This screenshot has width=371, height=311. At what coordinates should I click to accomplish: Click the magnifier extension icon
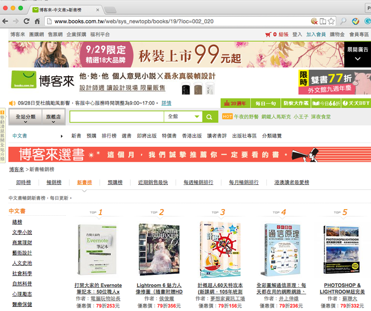(343, 21)
